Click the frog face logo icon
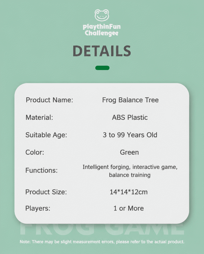Image resolution: width=204 pixels, height=254 pixels. [x=102, y=15]
